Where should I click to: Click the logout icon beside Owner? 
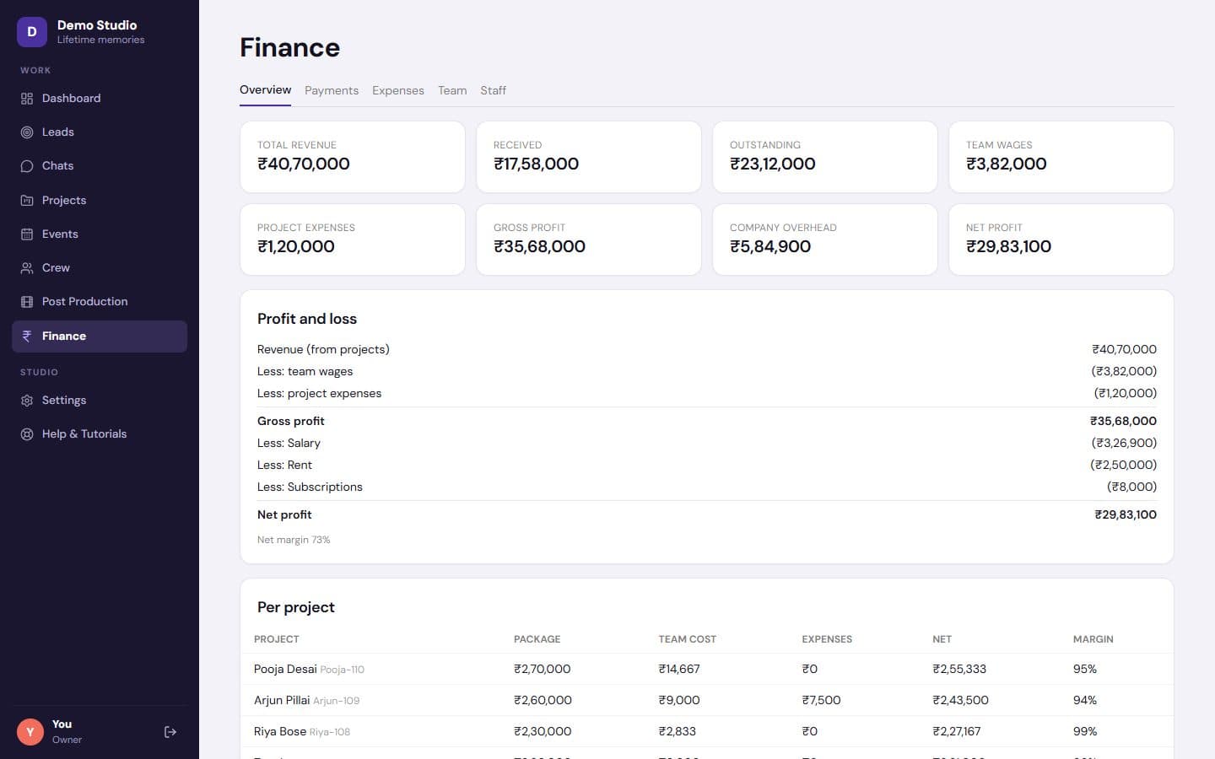point(170,732)
